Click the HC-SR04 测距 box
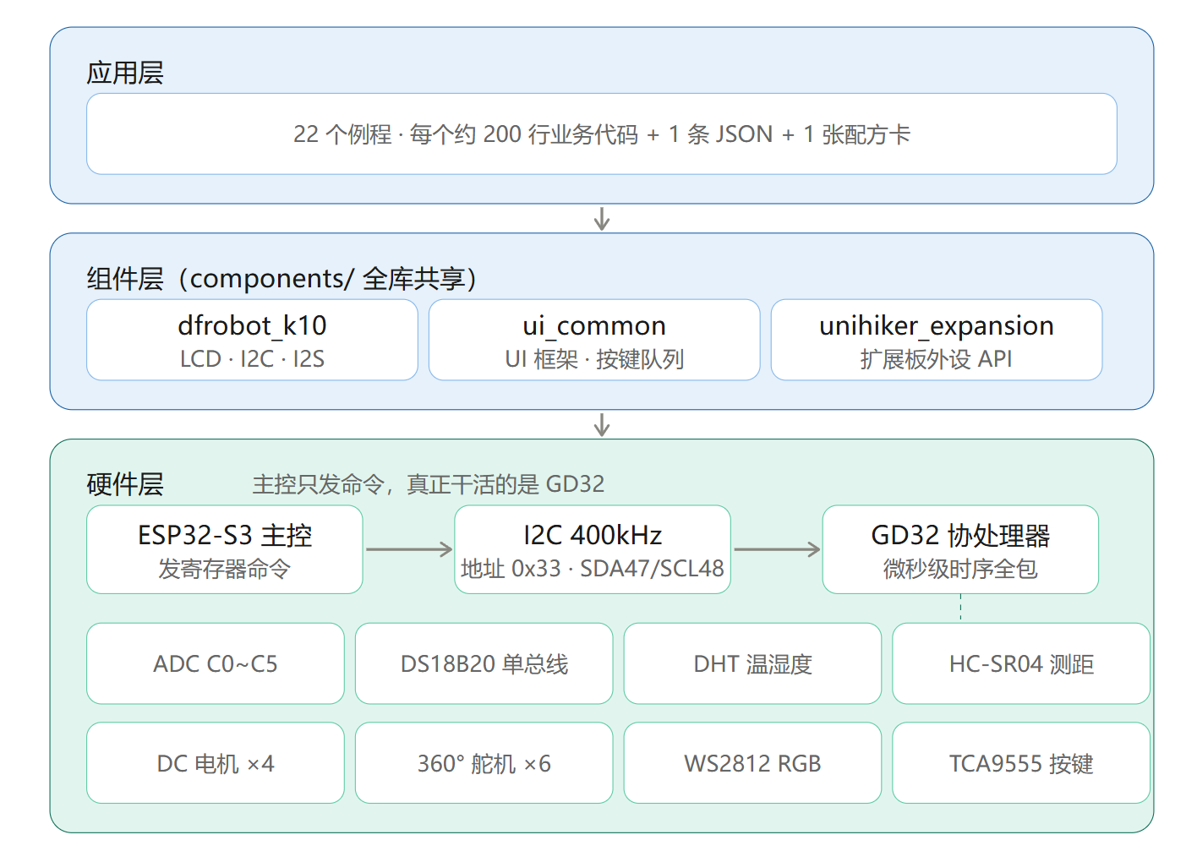 [x=1021, y=663]
